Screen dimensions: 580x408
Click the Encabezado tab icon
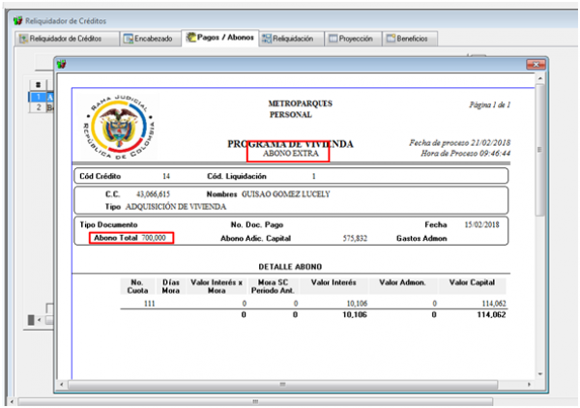(129, 39)
